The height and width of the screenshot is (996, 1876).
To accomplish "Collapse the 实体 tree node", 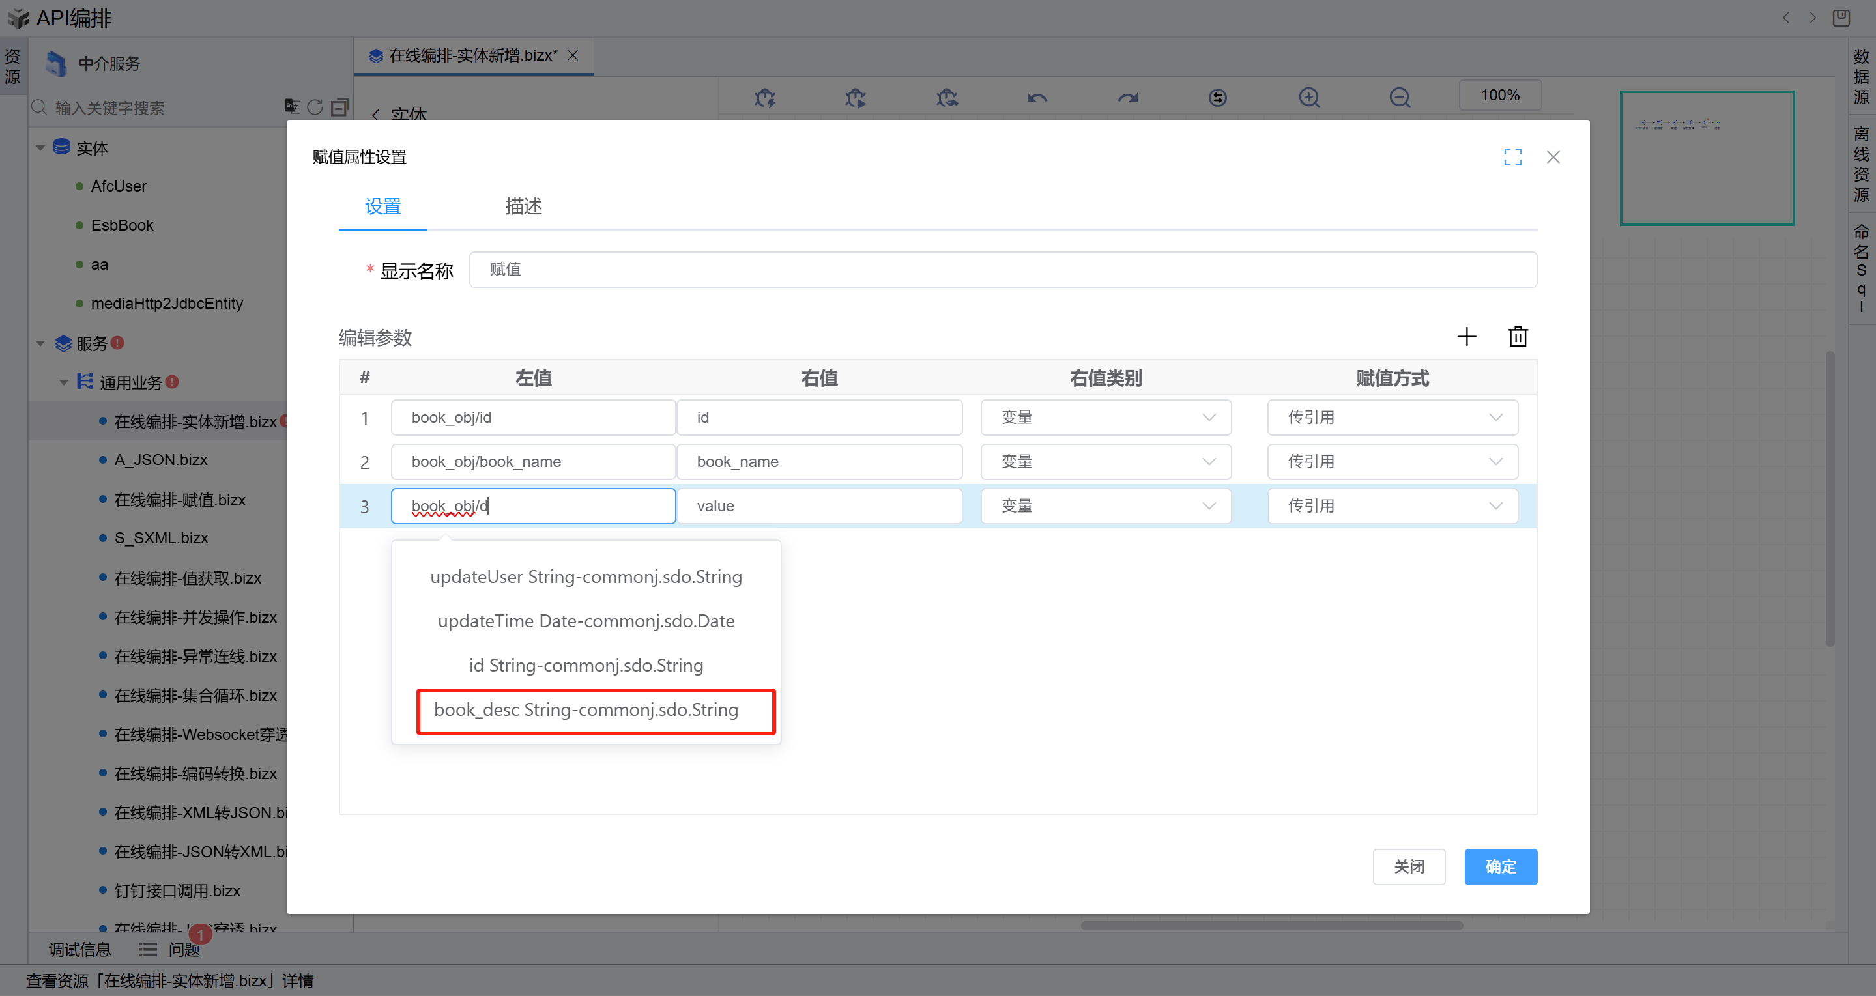I will 41,148.
